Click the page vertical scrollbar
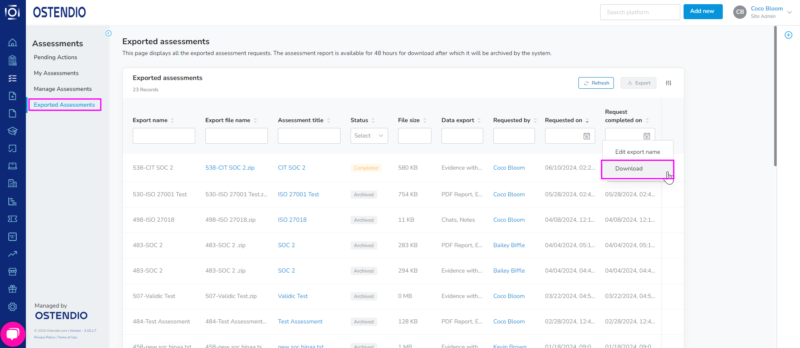This screenshot has width=800, height=348. [775, 96]
